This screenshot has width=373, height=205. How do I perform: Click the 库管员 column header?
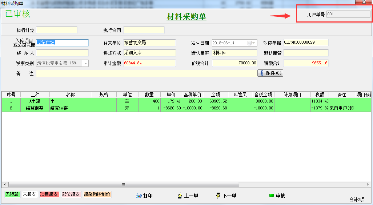click(x=240, y=95)
